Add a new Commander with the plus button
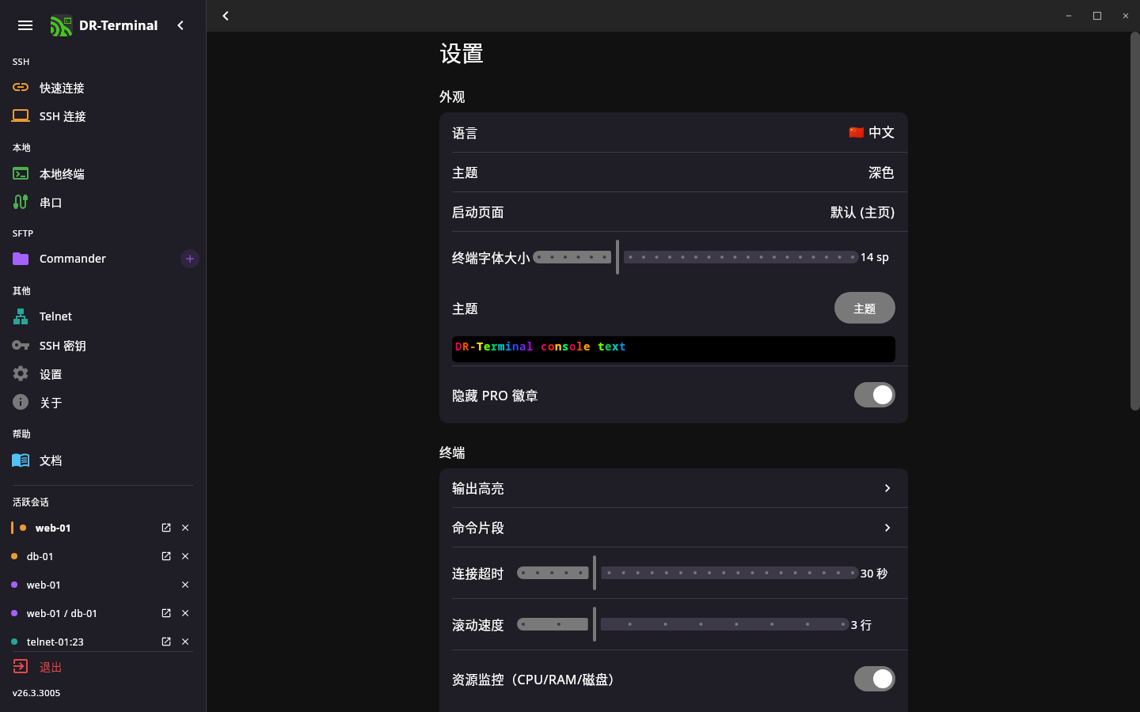The width and height of the screenshot is (1140, 712). click(190, 259)
